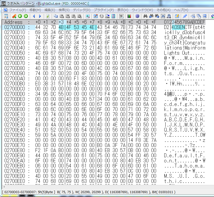Image resolution: width=214 pixels, height=197 pixels.
Task: Copy selected bytes with the copy icon
Action: [x=56, y=16]
